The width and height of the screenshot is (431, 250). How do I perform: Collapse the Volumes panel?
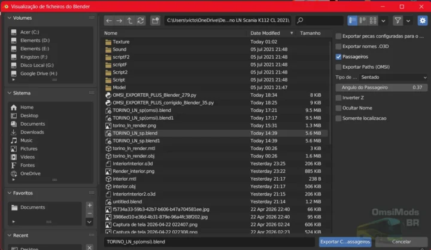click(x=10, y=18)
